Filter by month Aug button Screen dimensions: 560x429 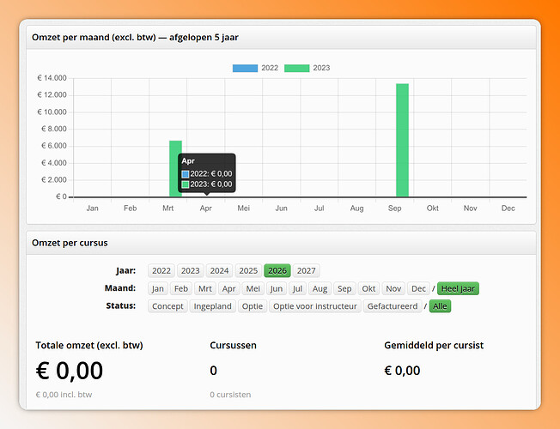tap(320, 288)
